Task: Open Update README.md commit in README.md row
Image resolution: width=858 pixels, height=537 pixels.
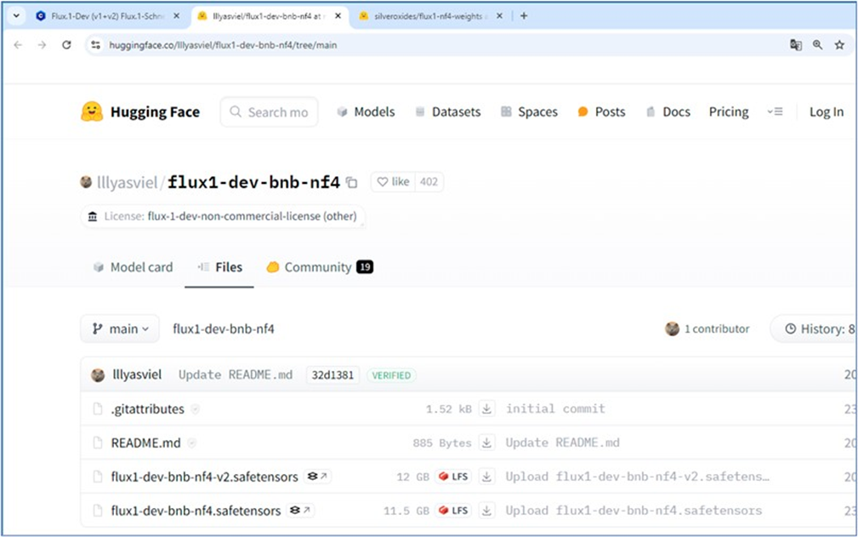Action: [x=563, y=443]
